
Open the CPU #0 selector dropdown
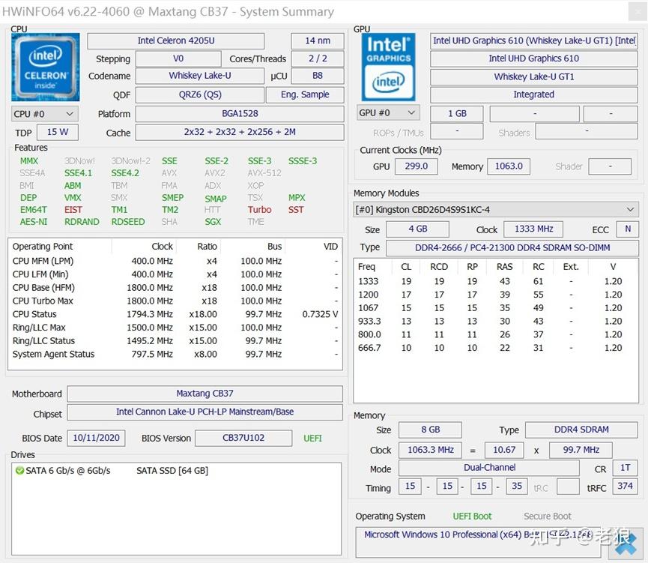(x=45, y=114)
